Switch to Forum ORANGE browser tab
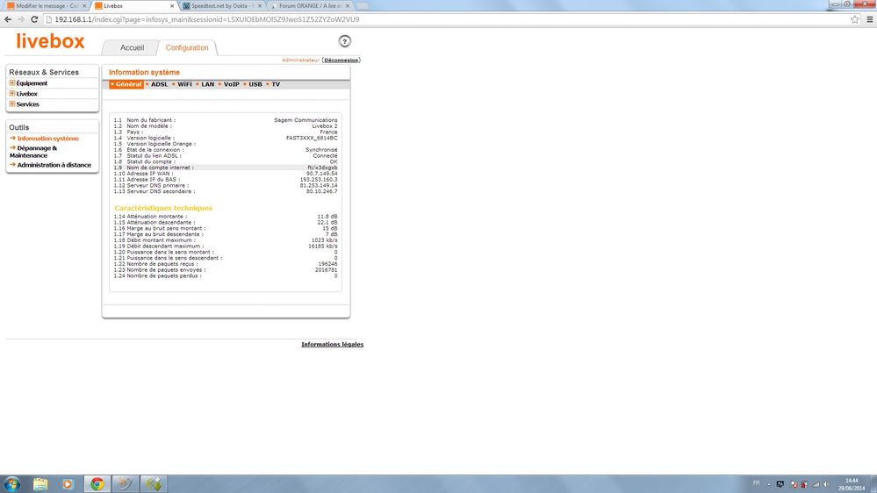Screen dimensions: 877x493 [x=309, y=5]
